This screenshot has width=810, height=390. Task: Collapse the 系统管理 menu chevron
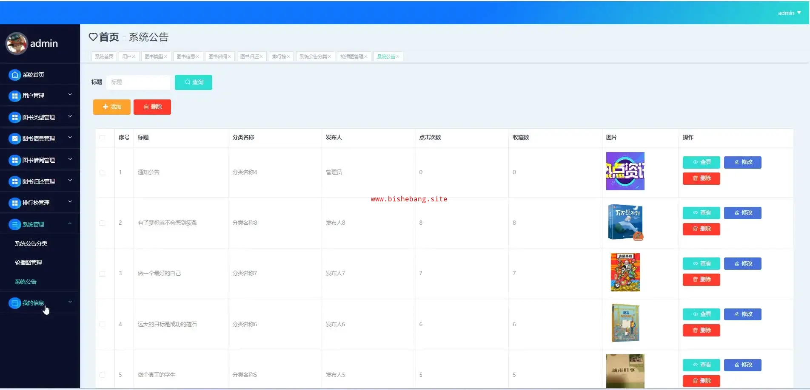pos(70,224)
